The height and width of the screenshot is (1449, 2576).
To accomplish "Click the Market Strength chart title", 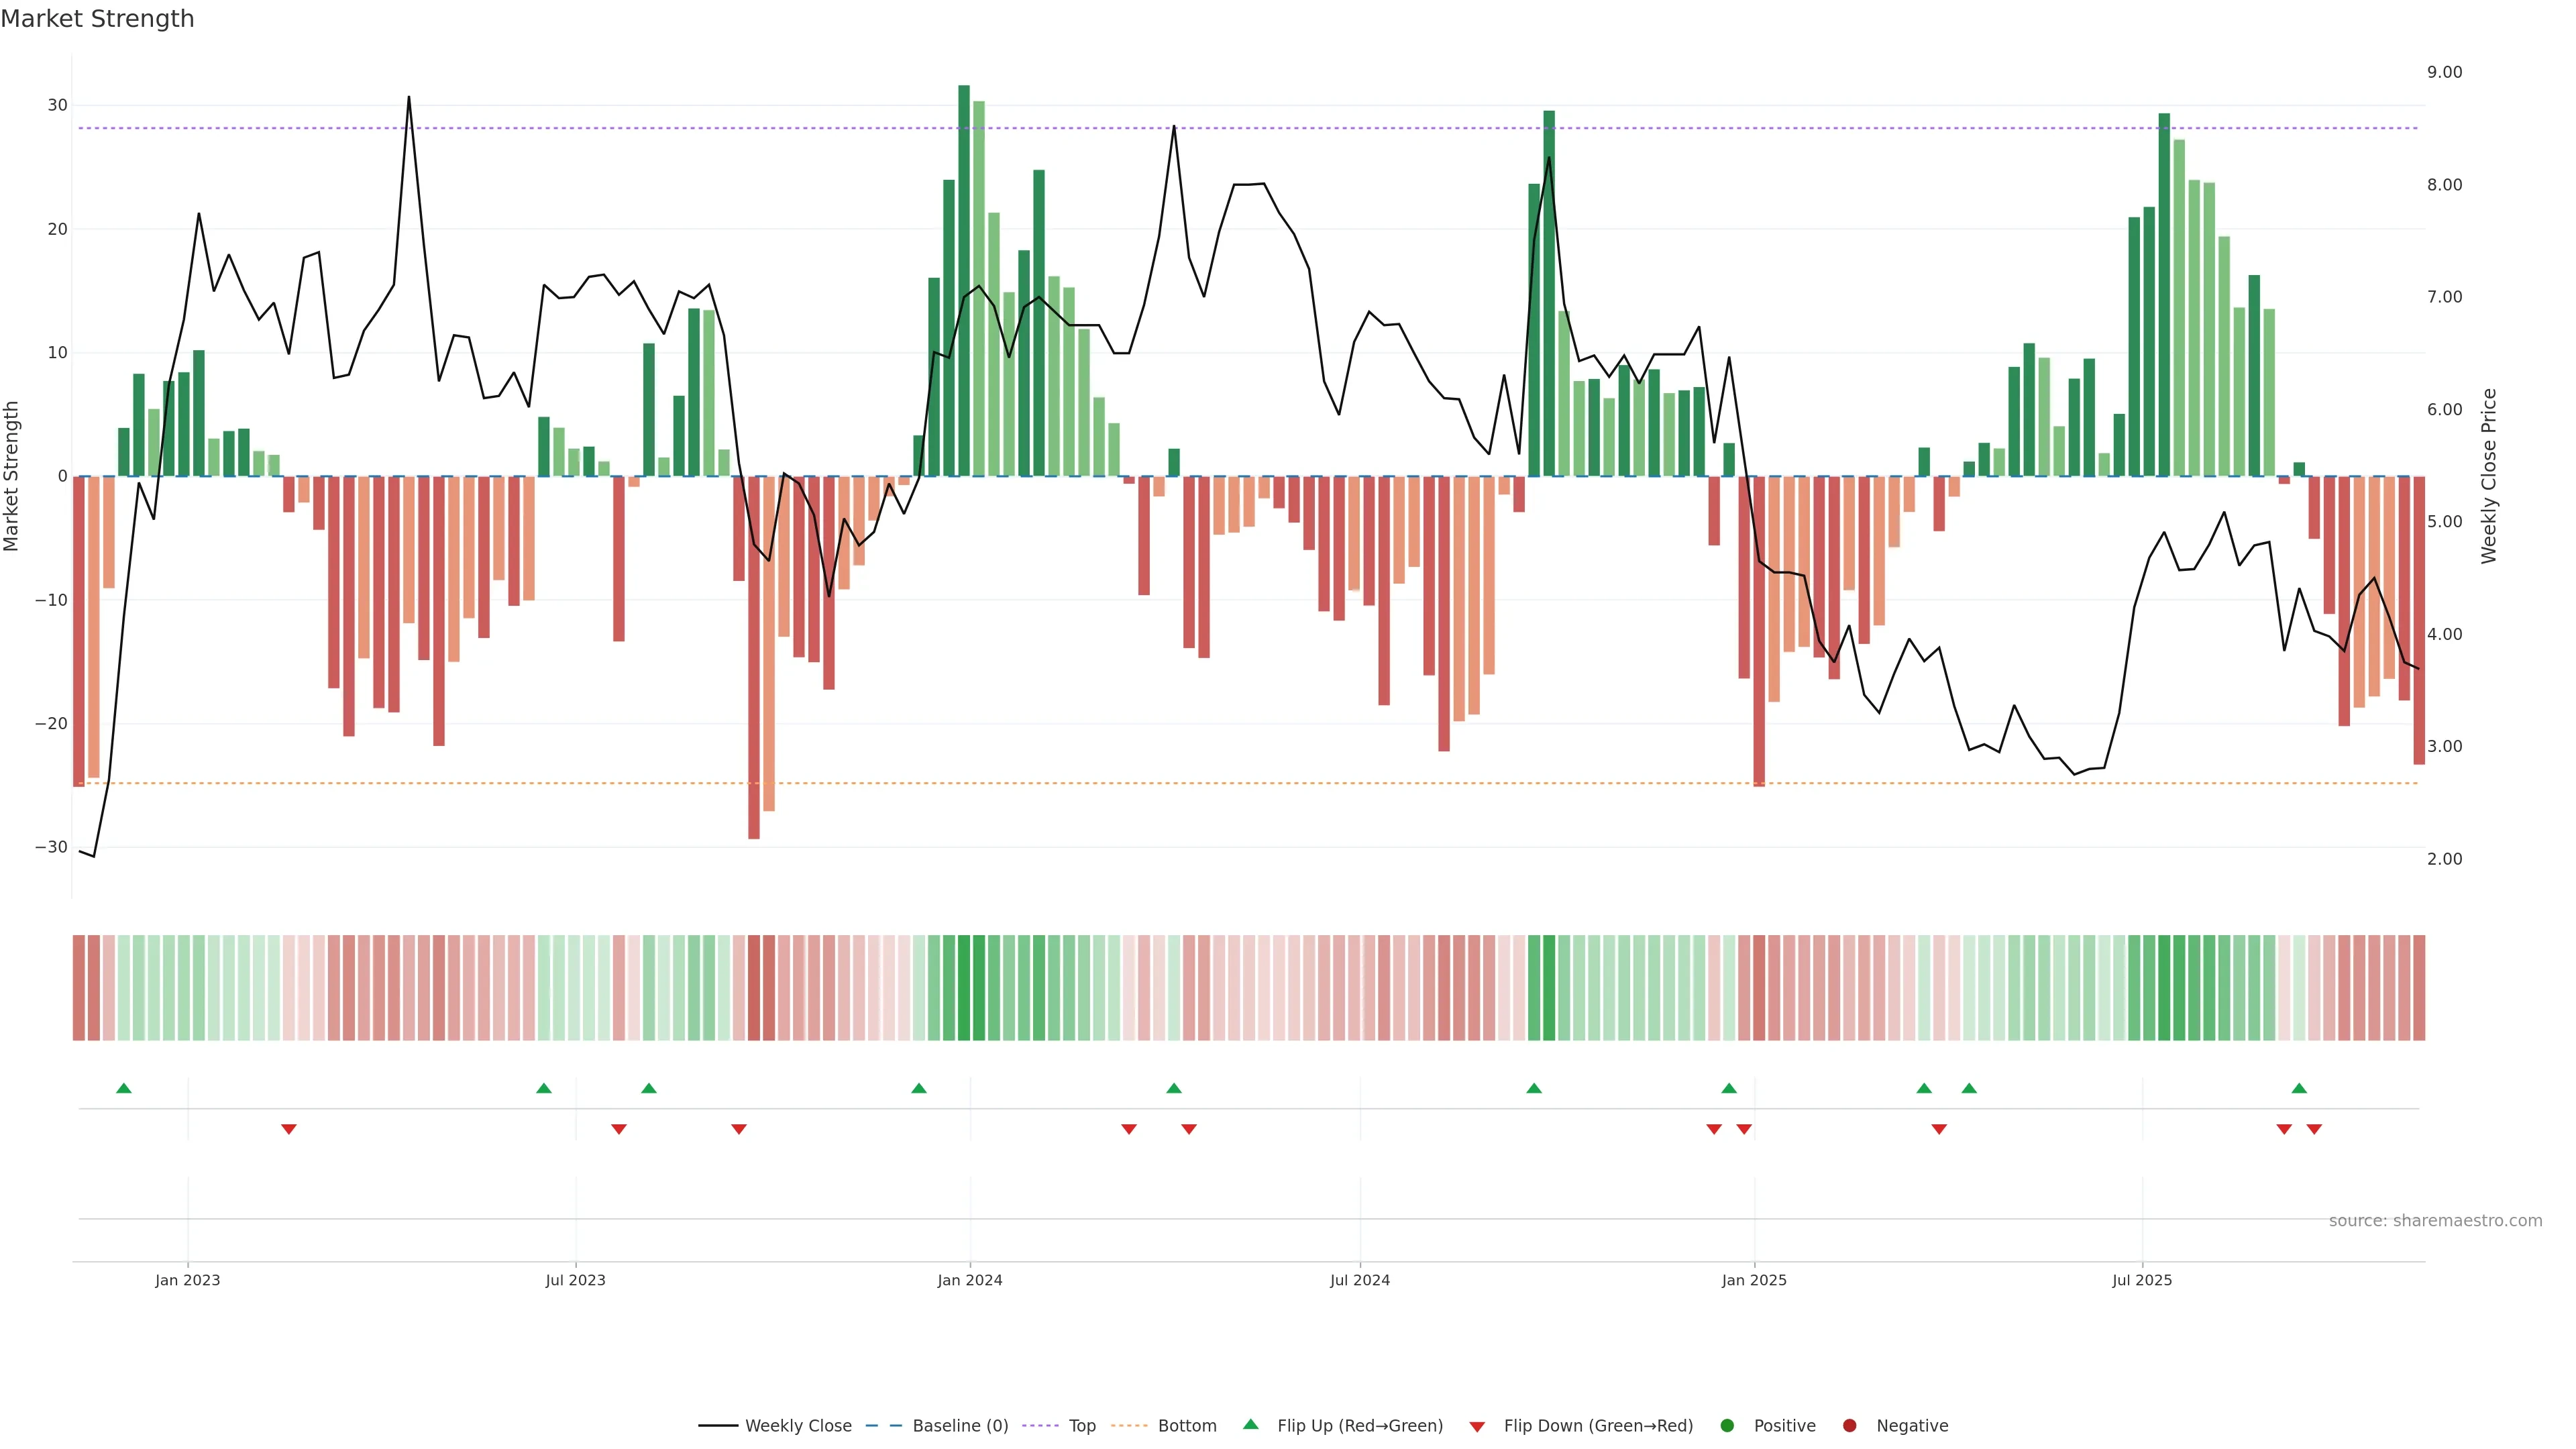I will click(97, 19).
